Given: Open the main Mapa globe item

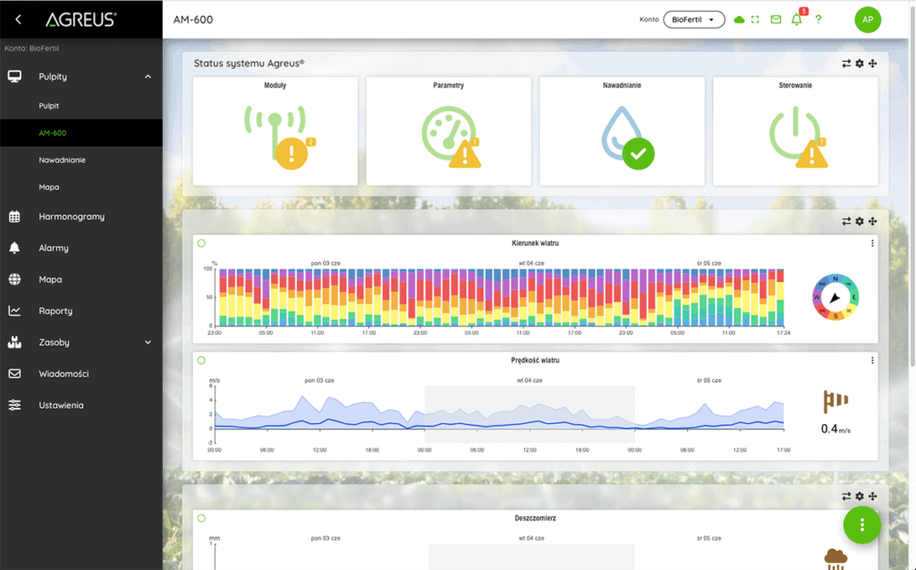Looking at the screenshot, I should click(50, 279).
